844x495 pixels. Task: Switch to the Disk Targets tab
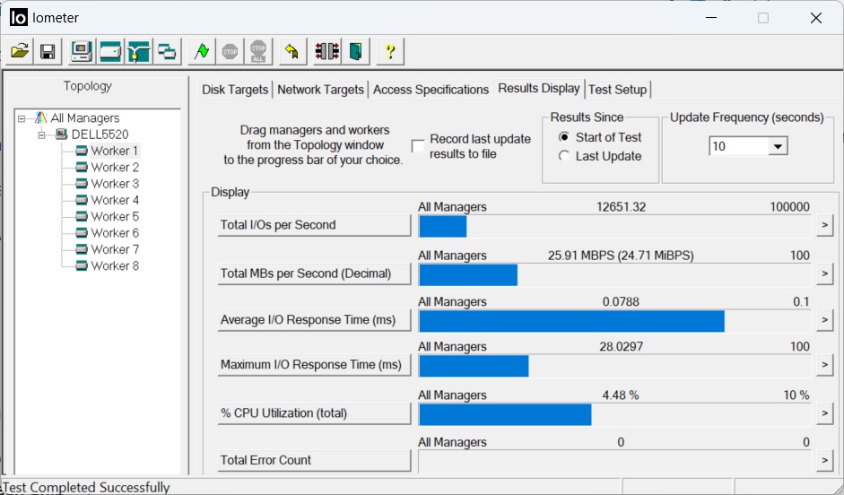tap(235, 89)
